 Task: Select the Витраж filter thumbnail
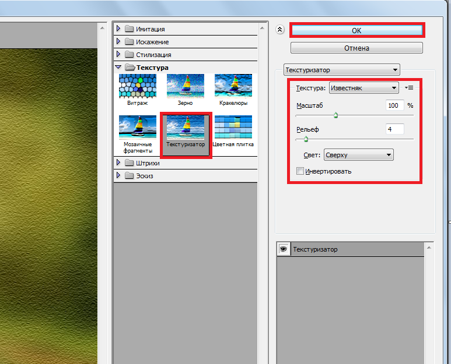click(x=137, y=86)
